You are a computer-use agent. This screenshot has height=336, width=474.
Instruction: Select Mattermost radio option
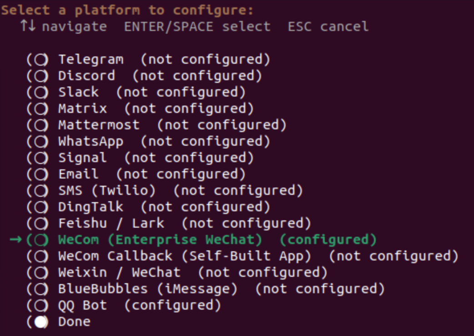point(41,125)
